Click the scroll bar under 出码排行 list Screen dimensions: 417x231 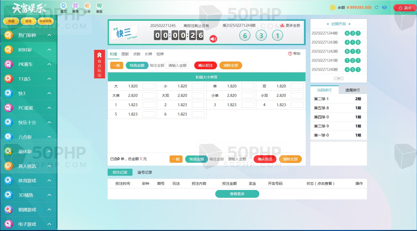(338, 141)
